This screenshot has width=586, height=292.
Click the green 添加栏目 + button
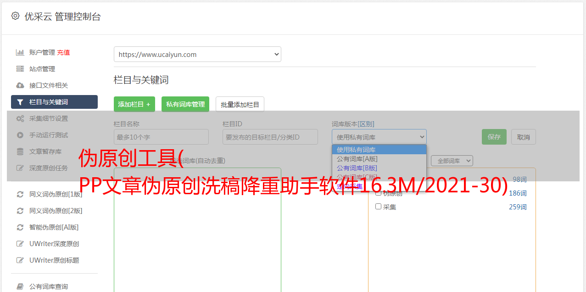pos(134,104)
